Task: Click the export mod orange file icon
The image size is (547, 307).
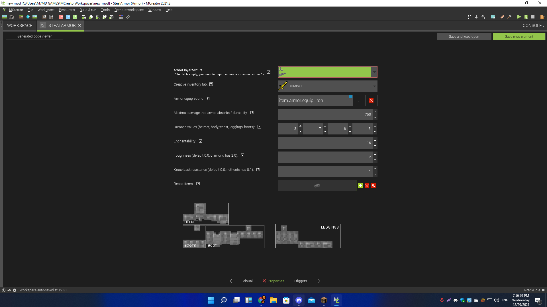Action: (542, 17)
